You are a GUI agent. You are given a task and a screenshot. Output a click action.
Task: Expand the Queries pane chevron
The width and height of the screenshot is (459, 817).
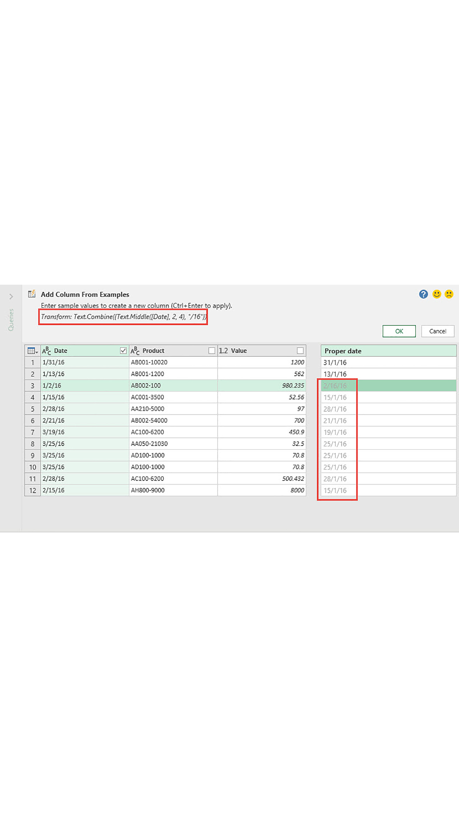click(x=11, y=296)
